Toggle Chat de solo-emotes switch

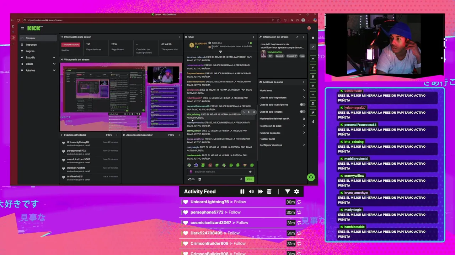pos(302,112)
